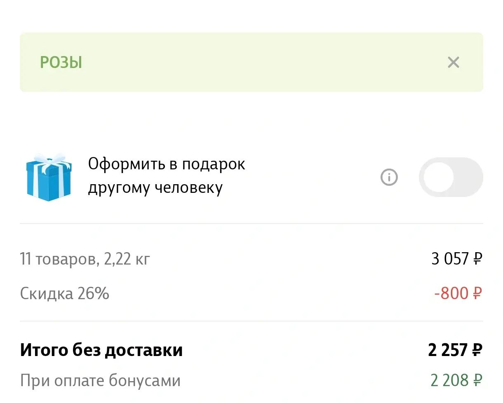Viewport: 503px width, 403px height.
Task: Tap the green 2 208 ₽ bonus price
Action: pyautogui.click(x=456, y=380)
